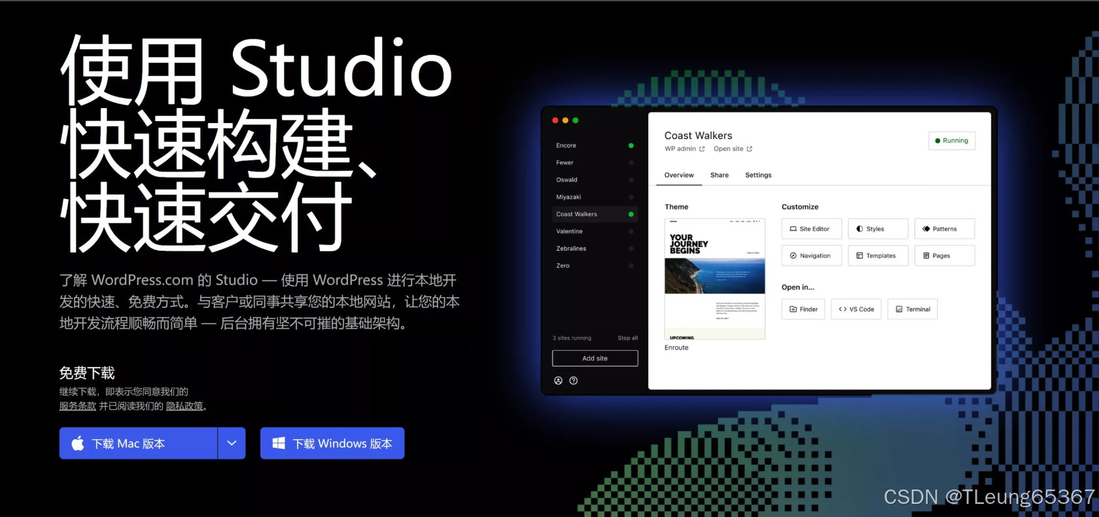1099x517 pixels.
Task: Select the Oswald site in the sidebar
Action: [x=595, y=179]
